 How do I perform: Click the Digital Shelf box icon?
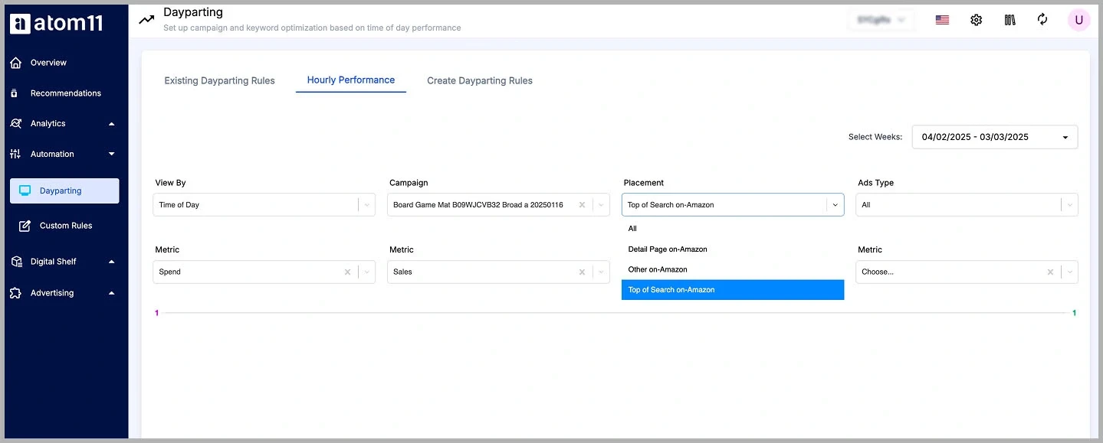point(16,262)
